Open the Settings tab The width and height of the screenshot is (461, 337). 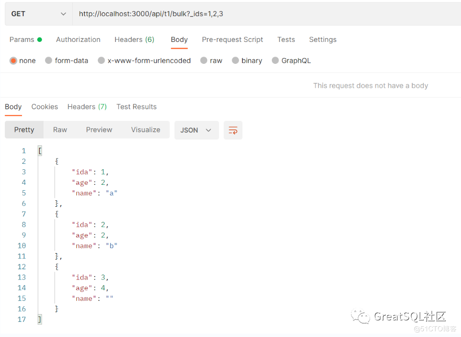point(323,40)
